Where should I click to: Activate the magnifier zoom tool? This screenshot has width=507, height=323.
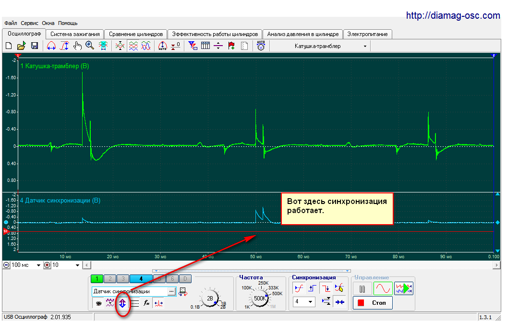(x=90, y=46)
